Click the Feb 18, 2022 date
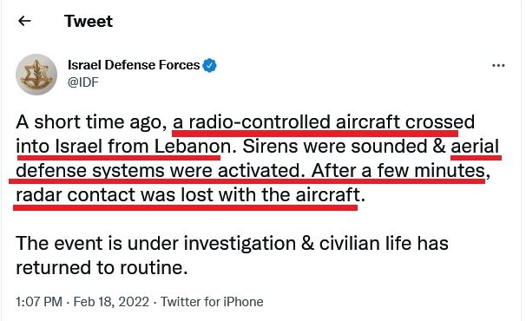Screen dimensions: 526x321 [x=111, y=302]
